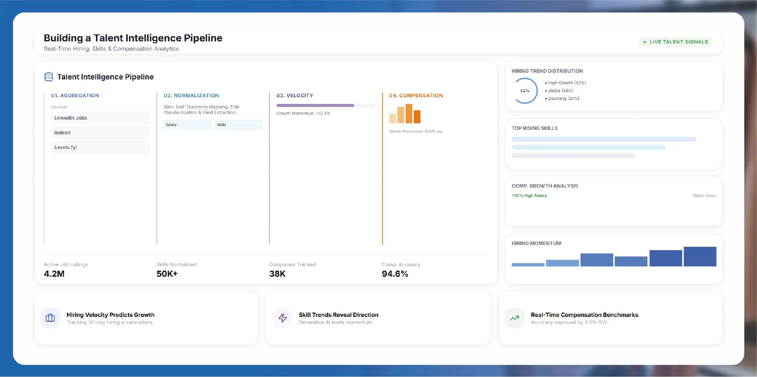Click Growth Momentum: +12.4% text
Image resolution: width=757 pixels, height=377 pixels.
point(303,113)
